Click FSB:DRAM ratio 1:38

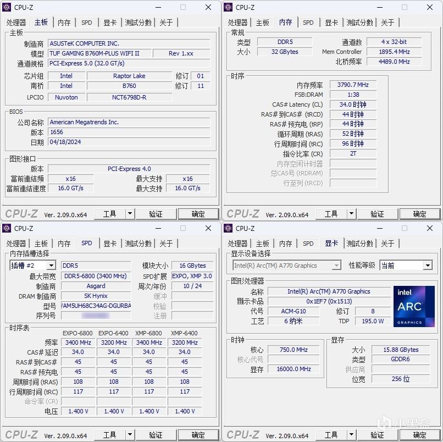tap(353, 95)
